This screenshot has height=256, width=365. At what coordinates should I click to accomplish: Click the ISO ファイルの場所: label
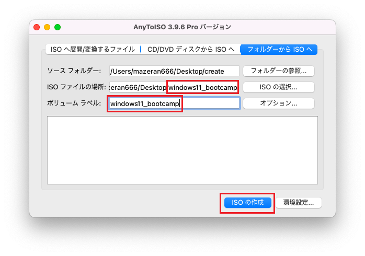pos(76,87)
